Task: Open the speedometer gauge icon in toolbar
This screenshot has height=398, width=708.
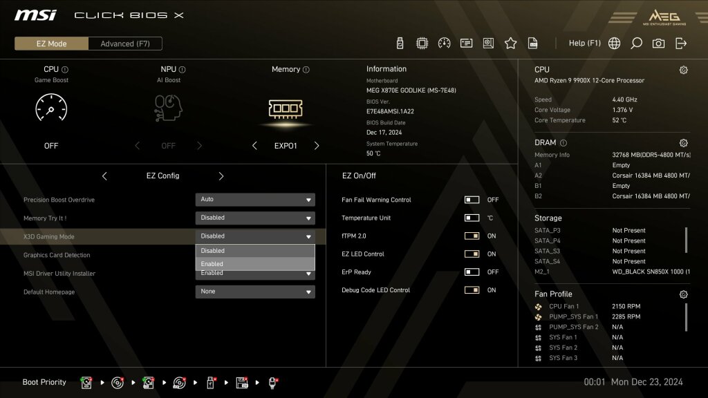Action: point(445,44)
